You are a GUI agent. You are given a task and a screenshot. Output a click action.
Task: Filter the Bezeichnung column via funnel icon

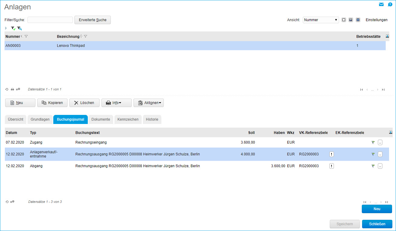point(86,37)
